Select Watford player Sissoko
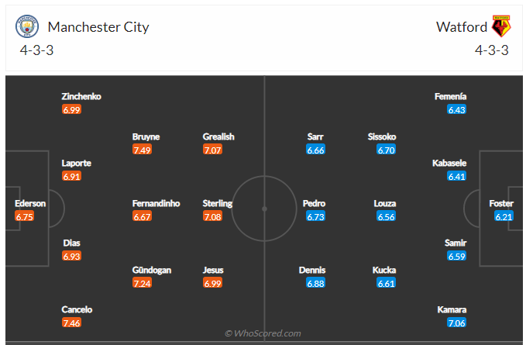This screenshot has width=526, height=345. 382,137
